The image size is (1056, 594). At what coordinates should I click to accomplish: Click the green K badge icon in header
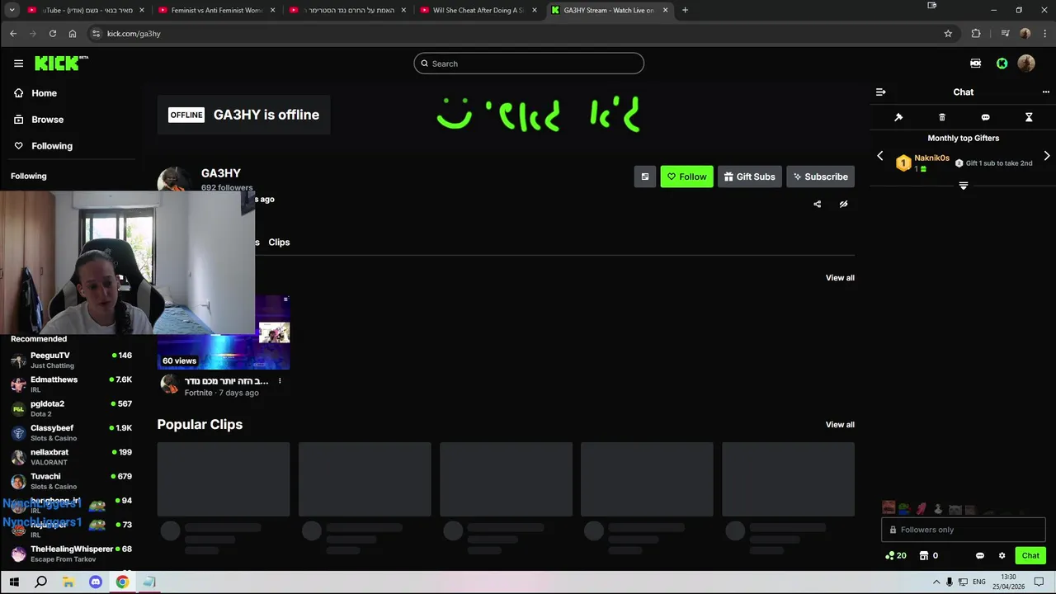pos(1002,64)
